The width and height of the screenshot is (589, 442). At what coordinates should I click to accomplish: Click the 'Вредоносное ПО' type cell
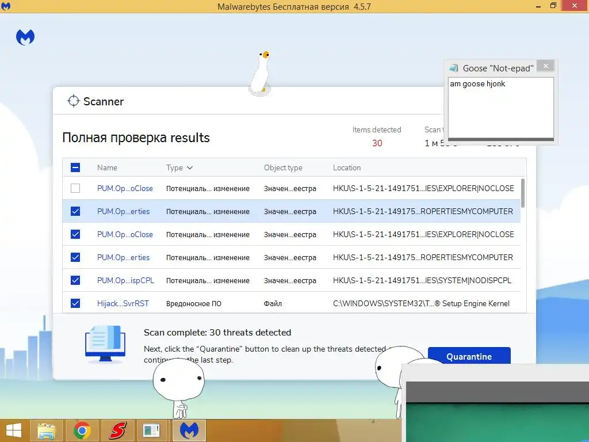point(194,304)
